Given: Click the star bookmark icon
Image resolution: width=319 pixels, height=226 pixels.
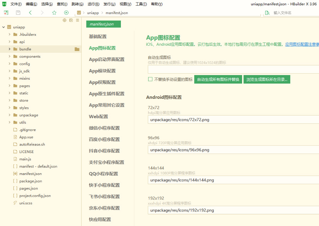Looking at the screenshot, I should [54, 13].
